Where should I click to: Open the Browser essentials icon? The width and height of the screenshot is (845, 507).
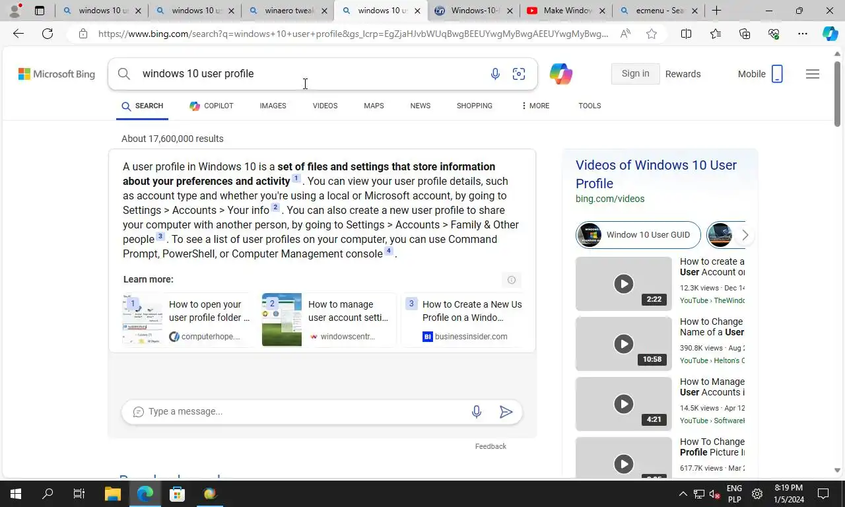click(x=774, y=34)
